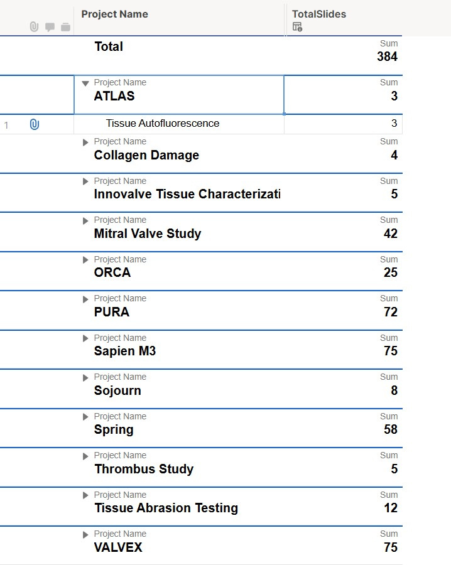Expand the Collagen Damage group
Screen dimensions: 451x565
[x=85, y=143]
